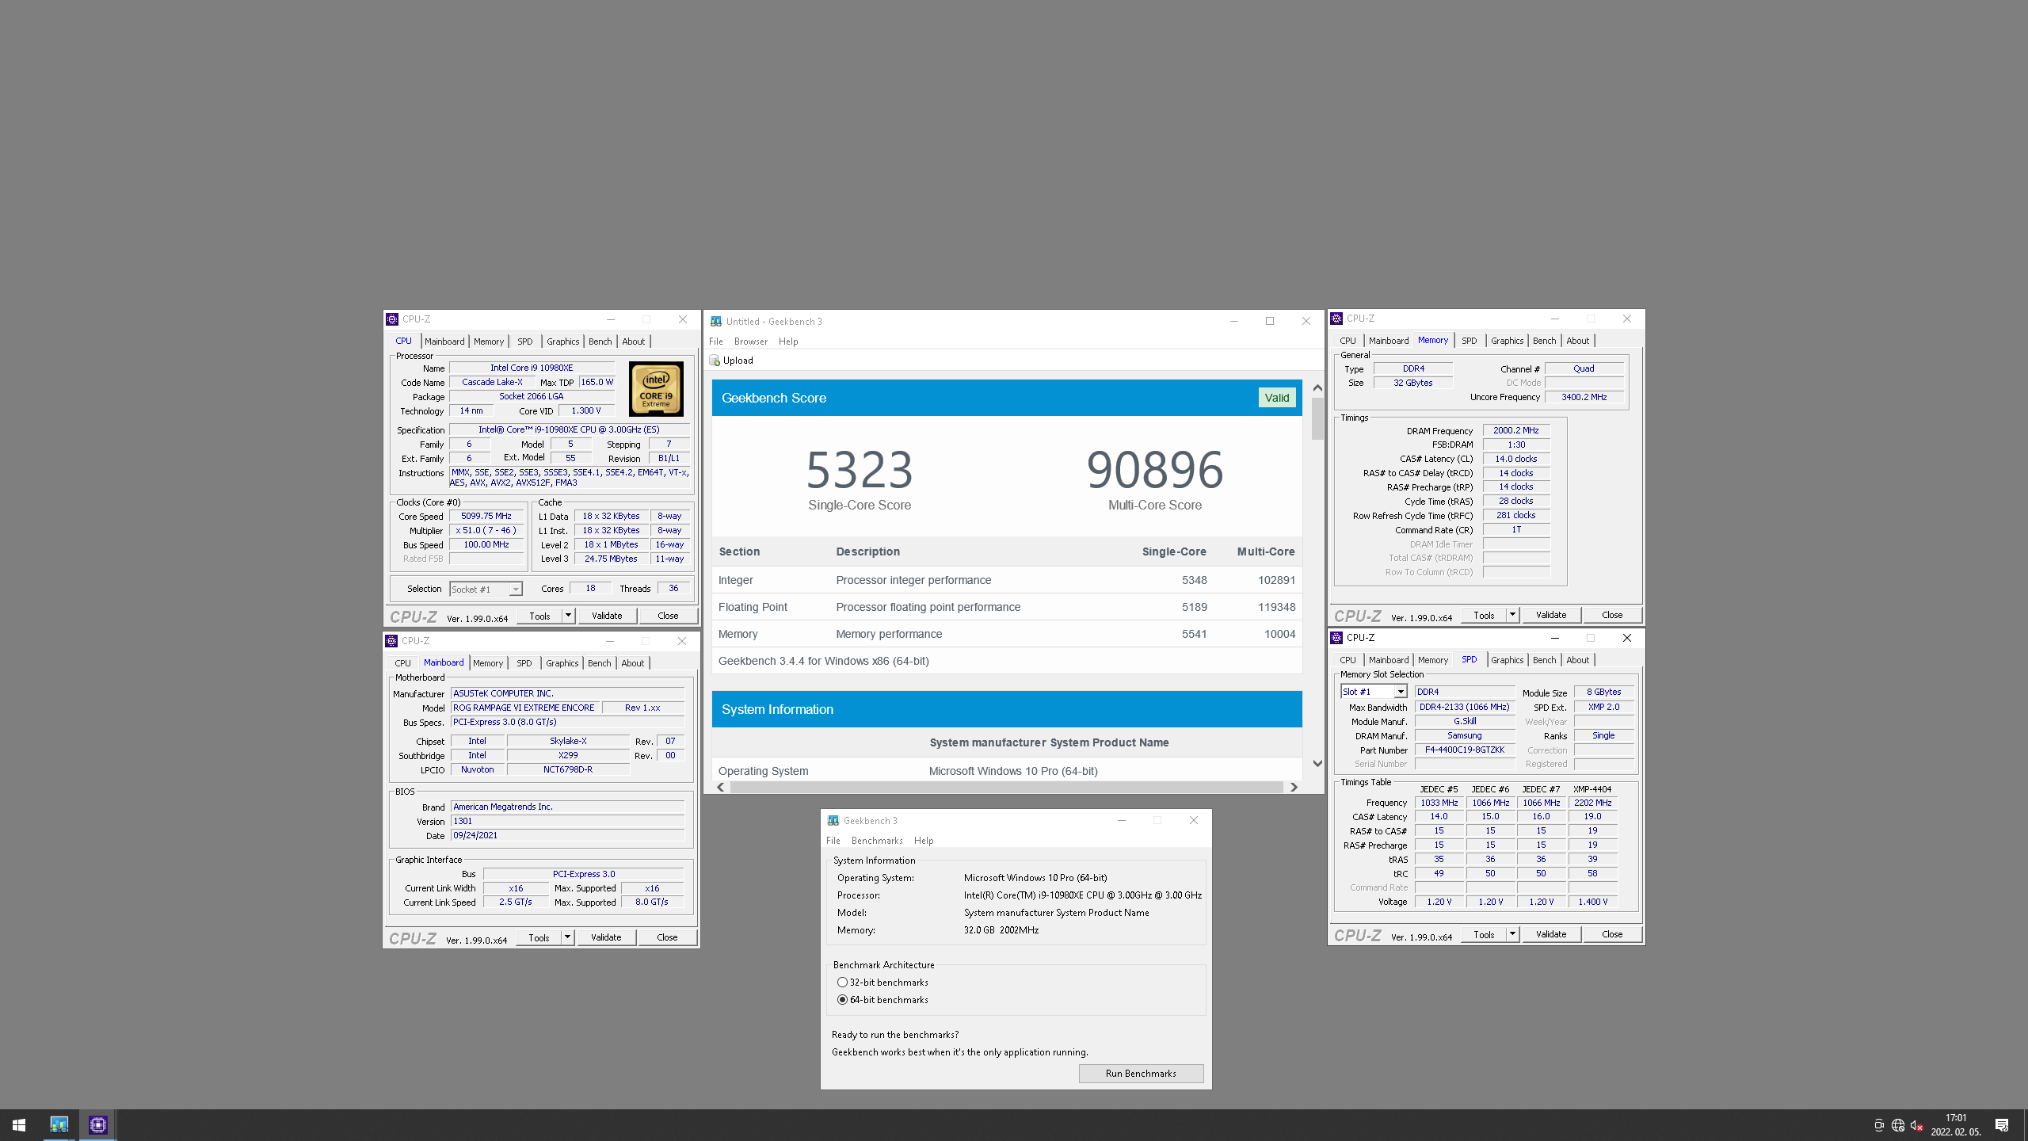Viewport: 2028px width, 1141px height.
Task: Click Validate in CPU-Z Memory window
Action: [1551, 615]
